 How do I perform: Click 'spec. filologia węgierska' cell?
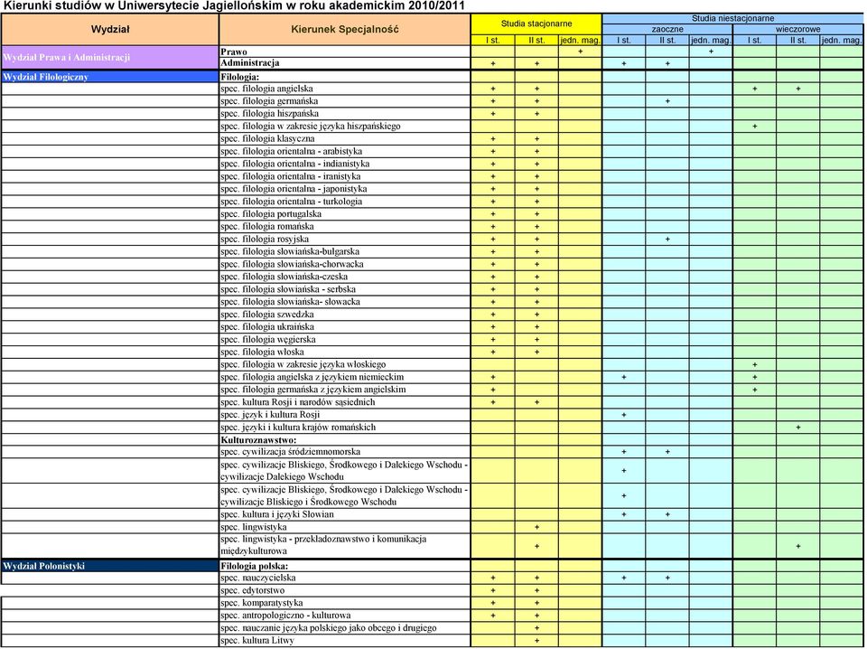(344, 339)
